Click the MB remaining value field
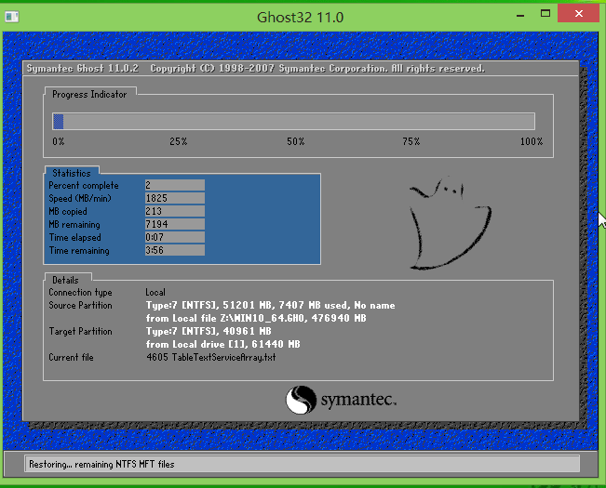Viewport: 606px width, 488px height. [174, 225]
